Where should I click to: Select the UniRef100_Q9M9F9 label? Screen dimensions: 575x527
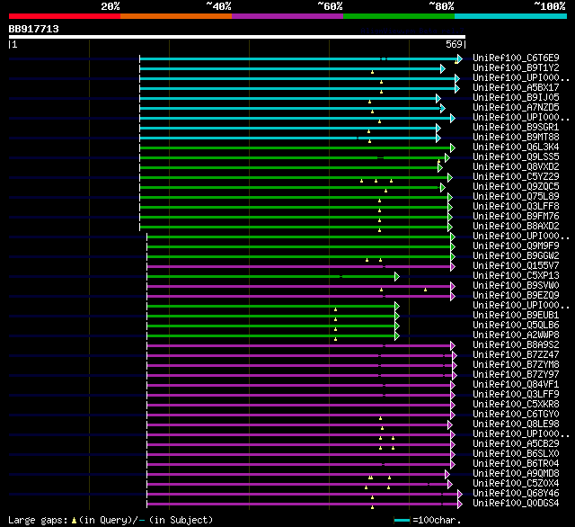pyautogui.click(x=516, y=246)
